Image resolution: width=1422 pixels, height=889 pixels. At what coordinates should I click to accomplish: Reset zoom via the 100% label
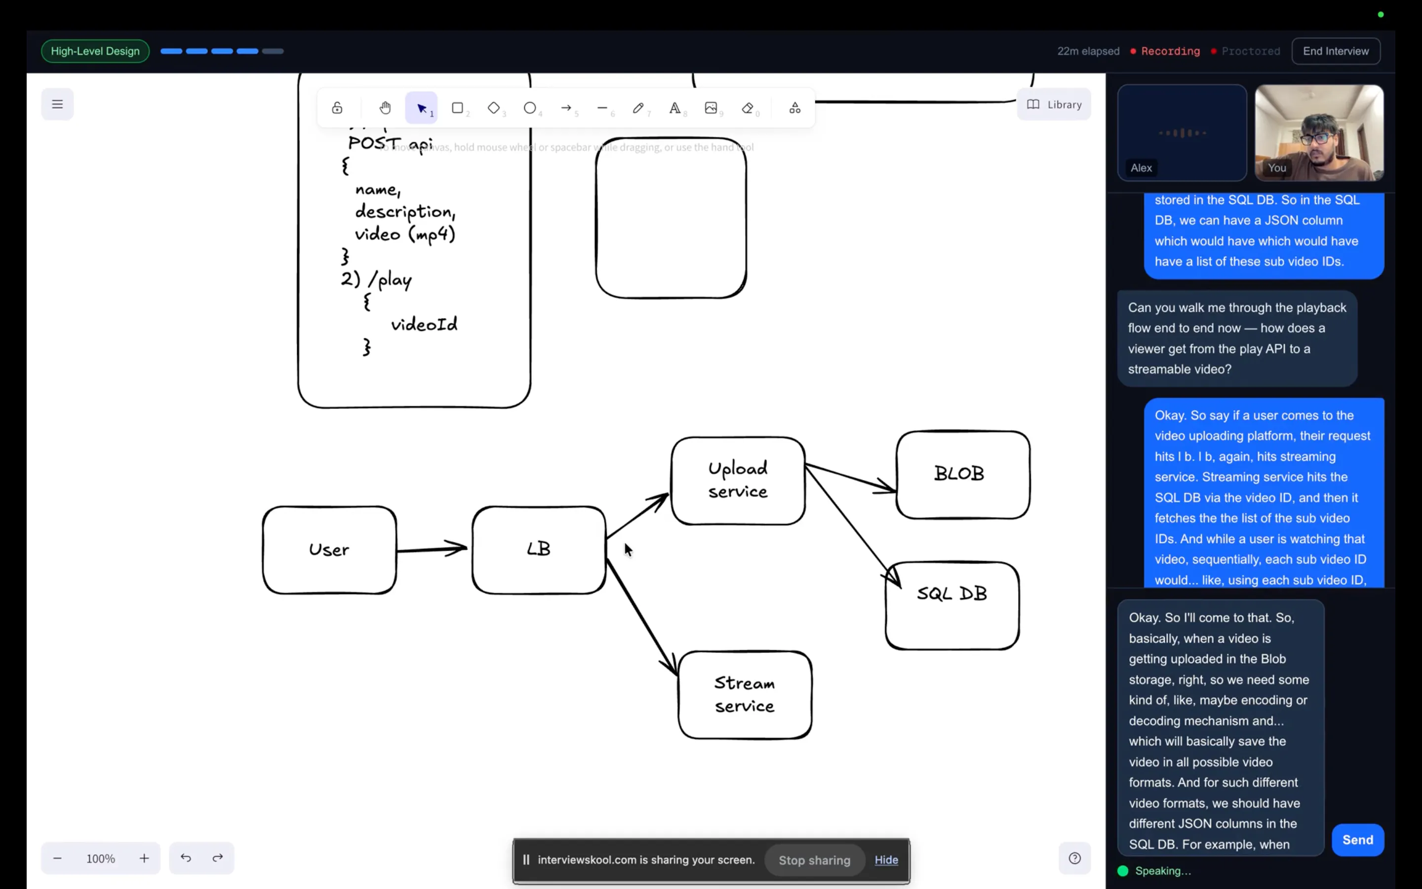(101, 858)
